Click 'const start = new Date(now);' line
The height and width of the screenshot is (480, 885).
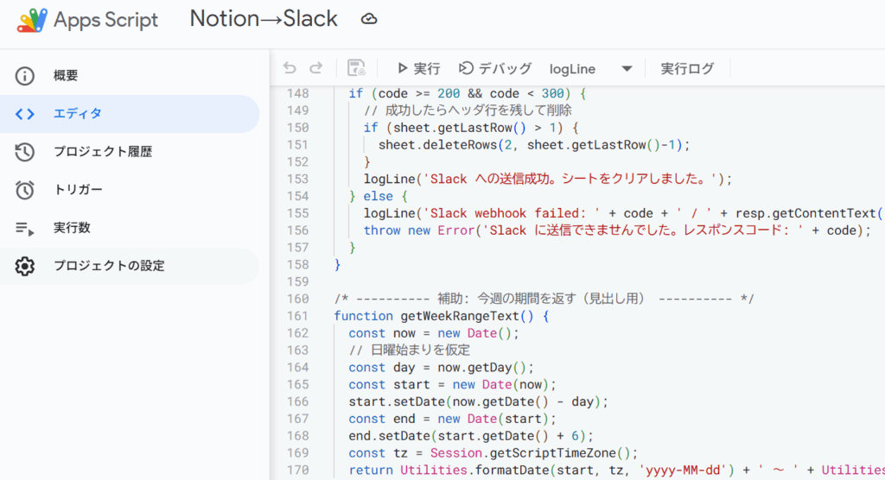(452, 385)
